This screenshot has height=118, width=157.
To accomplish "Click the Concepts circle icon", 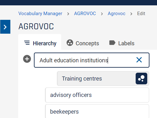I will click(70, 43).
